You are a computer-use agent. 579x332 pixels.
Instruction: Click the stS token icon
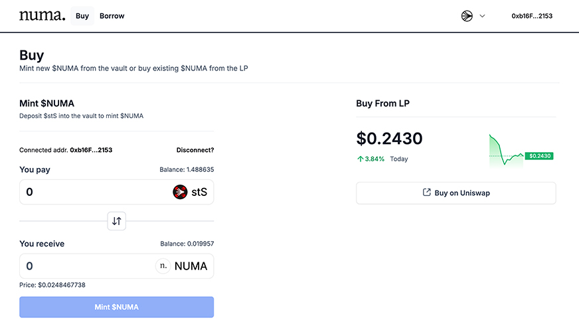click(x=180, y=193)
